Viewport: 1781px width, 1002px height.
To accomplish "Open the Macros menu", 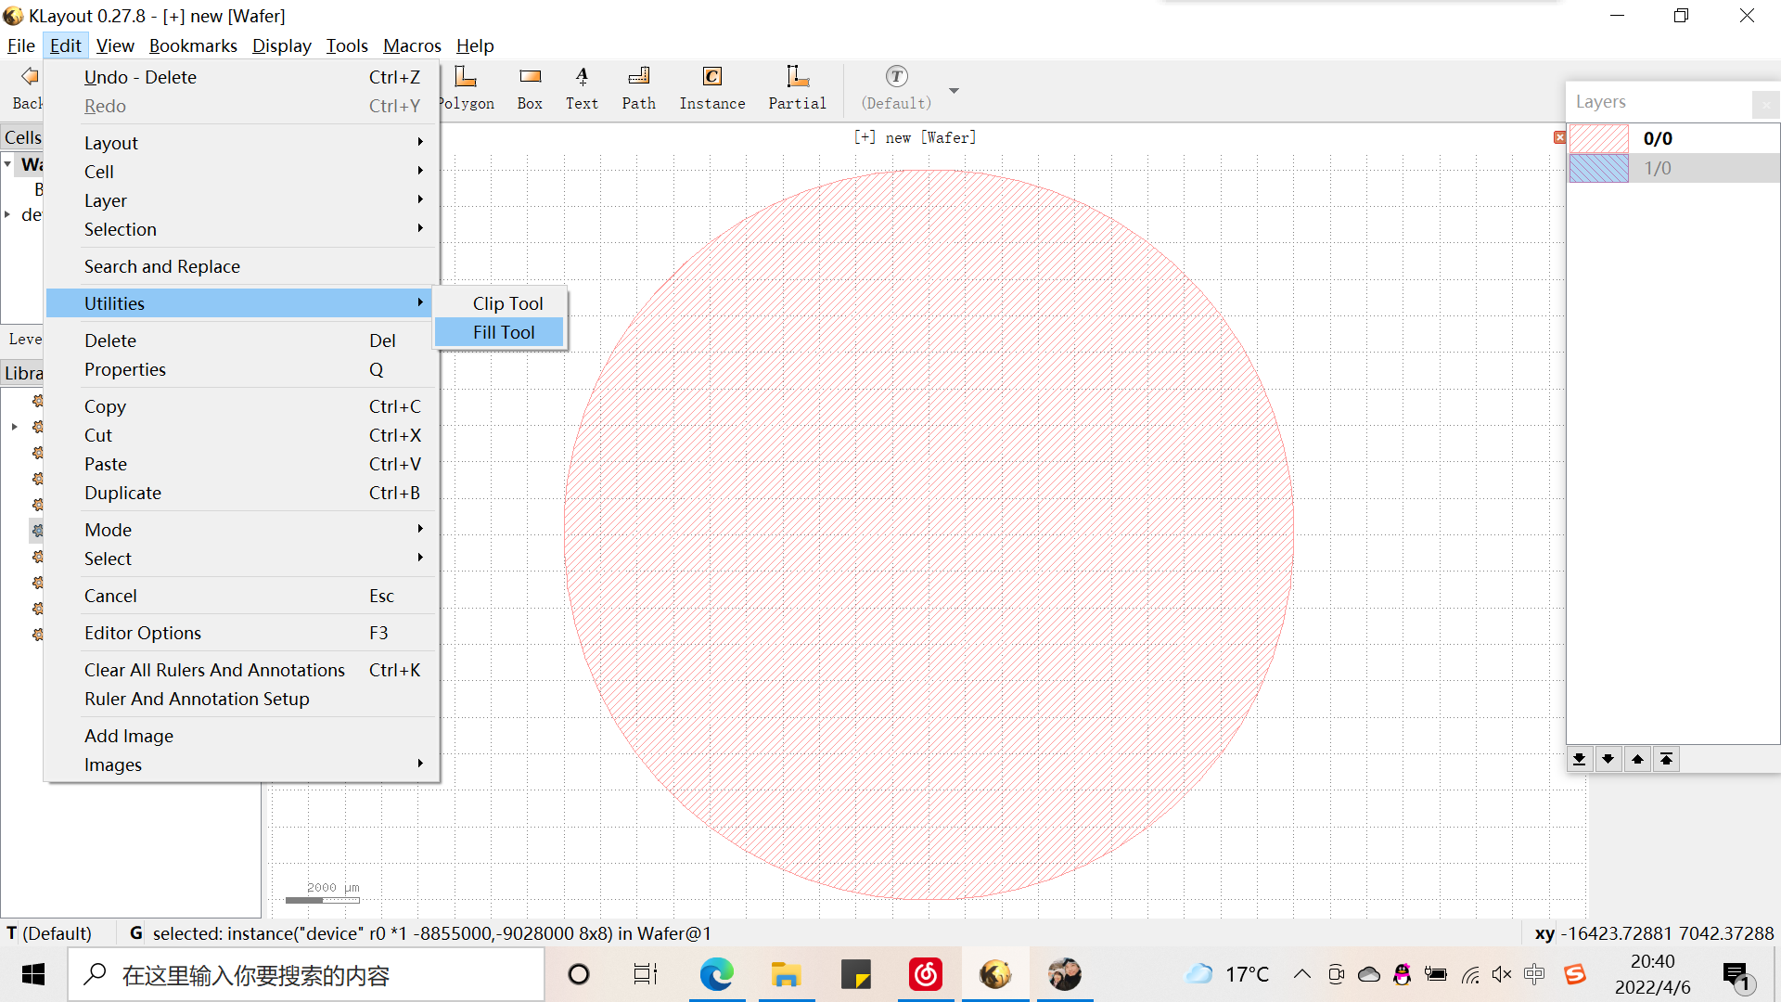I will [x=412, y=45].
